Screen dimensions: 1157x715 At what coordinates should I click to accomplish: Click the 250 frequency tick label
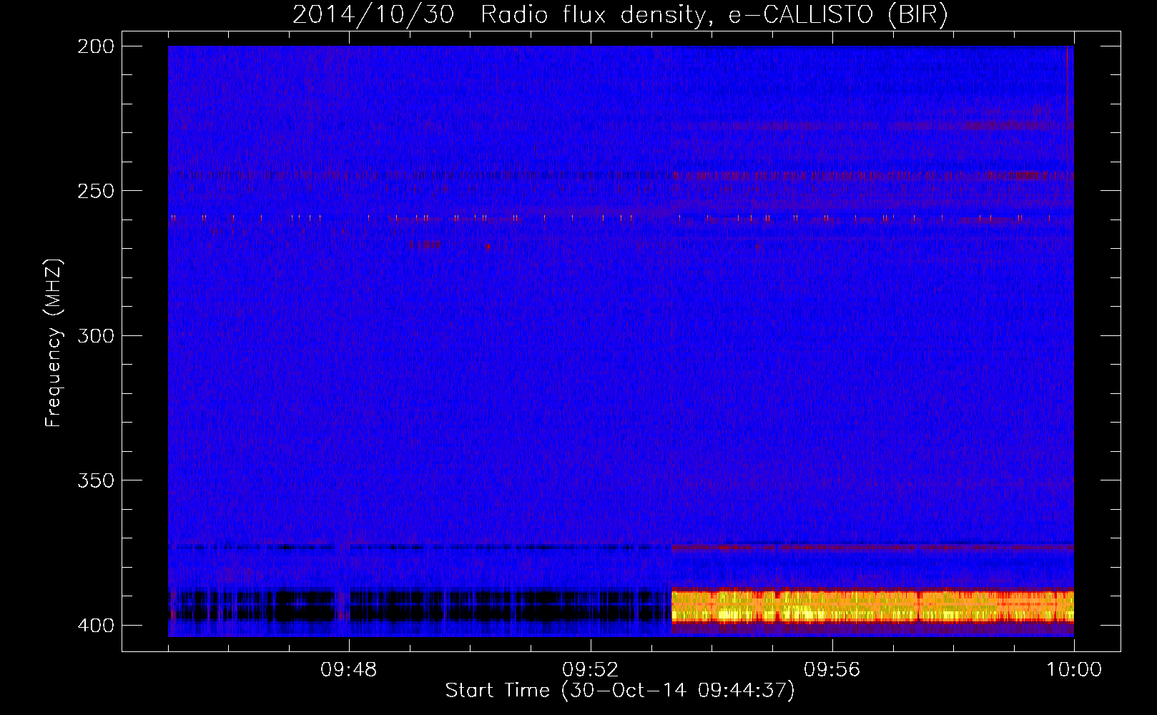[96, 191]
